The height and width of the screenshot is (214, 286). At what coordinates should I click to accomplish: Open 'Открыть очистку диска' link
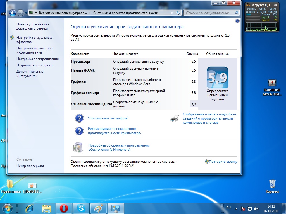point(34,65)
